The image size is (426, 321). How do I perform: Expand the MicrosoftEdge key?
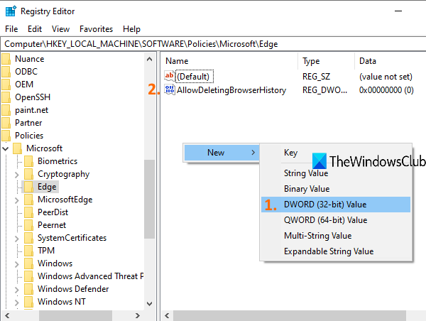(x=17, y=200)
